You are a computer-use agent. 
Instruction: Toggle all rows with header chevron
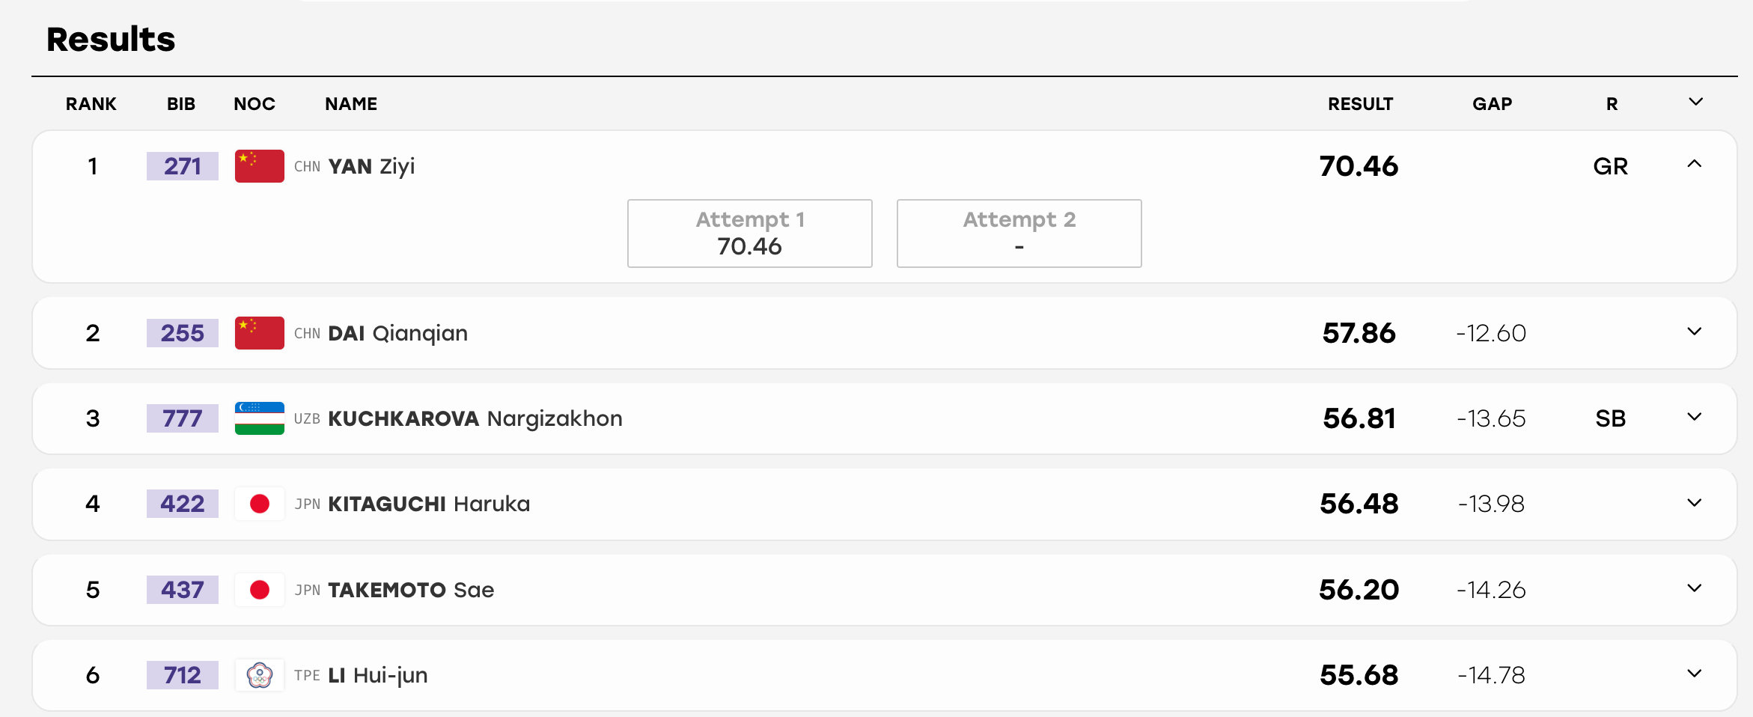(x=1696, y=102)
